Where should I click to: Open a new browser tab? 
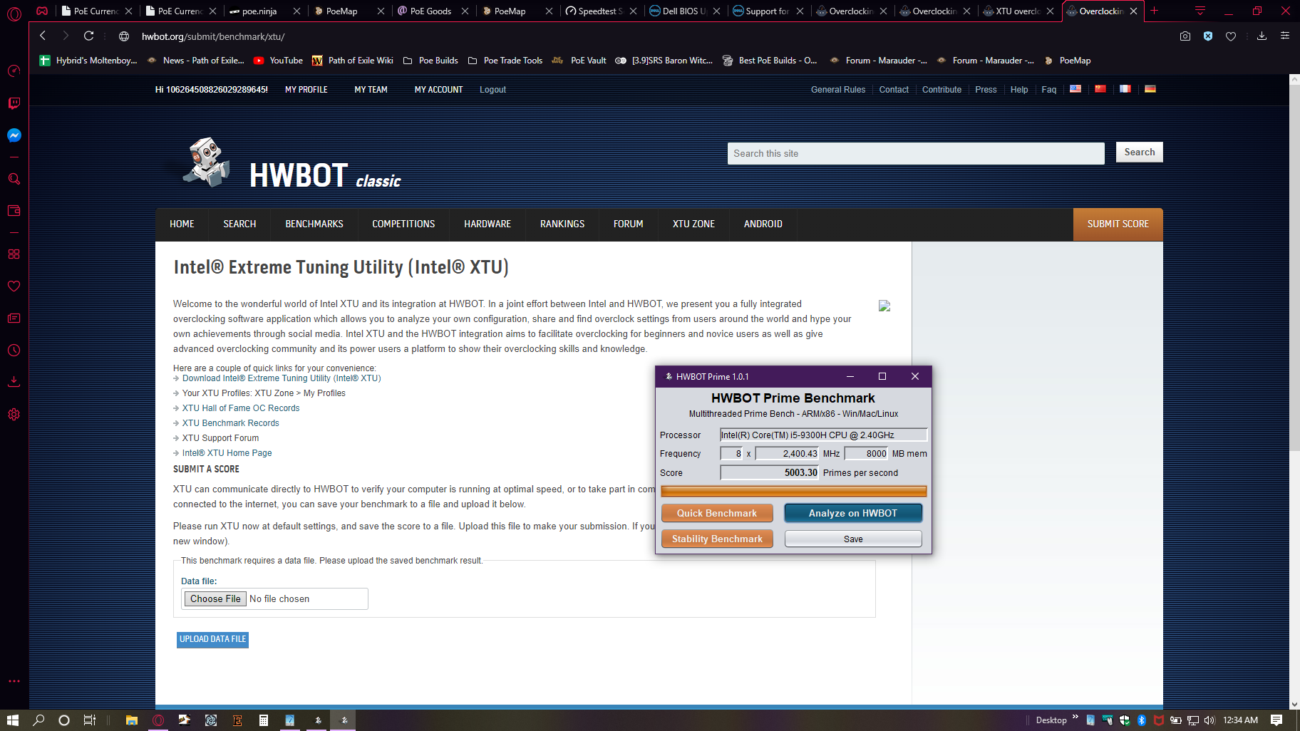[1154, 11]
